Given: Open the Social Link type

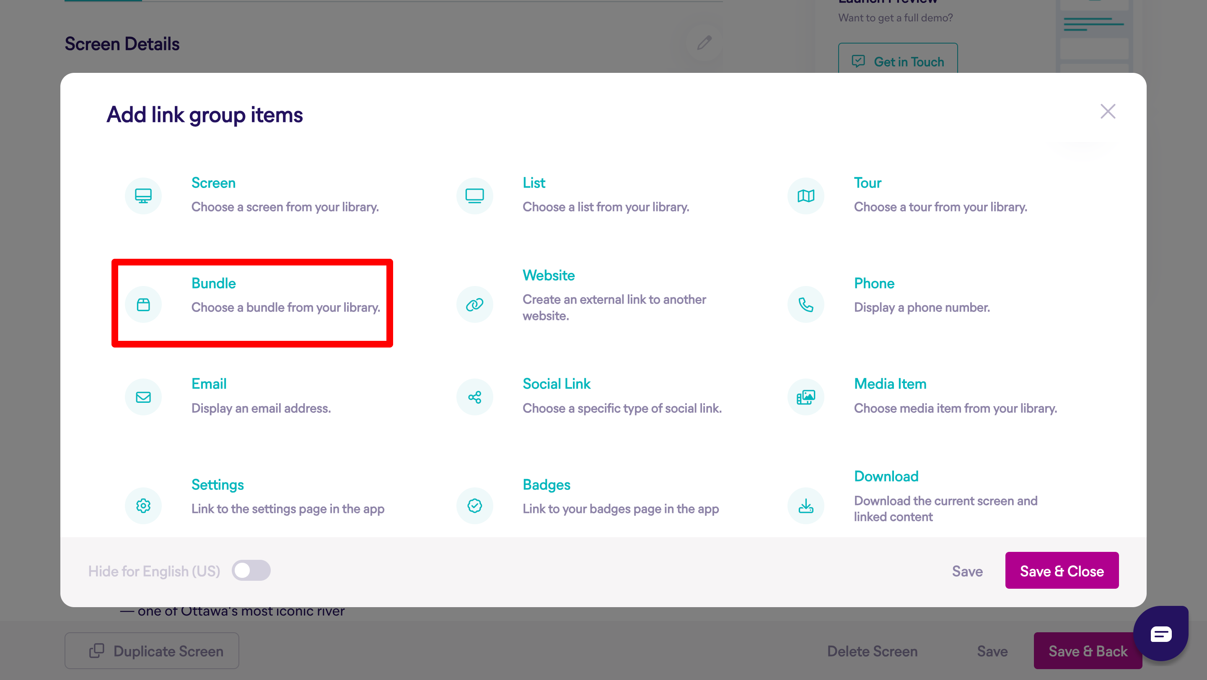Looking at the screenshot, I should click(x=556, y=384).
